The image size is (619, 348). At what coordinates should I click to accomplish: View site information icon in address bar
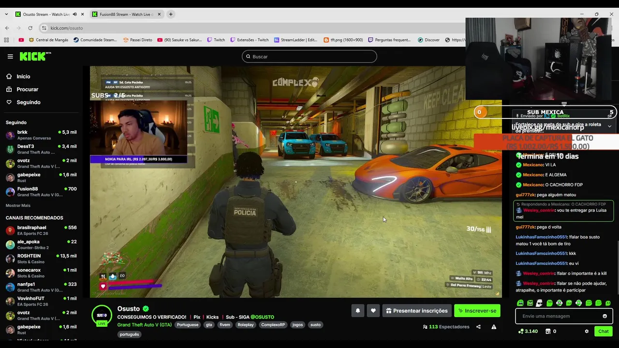[44, 28]
